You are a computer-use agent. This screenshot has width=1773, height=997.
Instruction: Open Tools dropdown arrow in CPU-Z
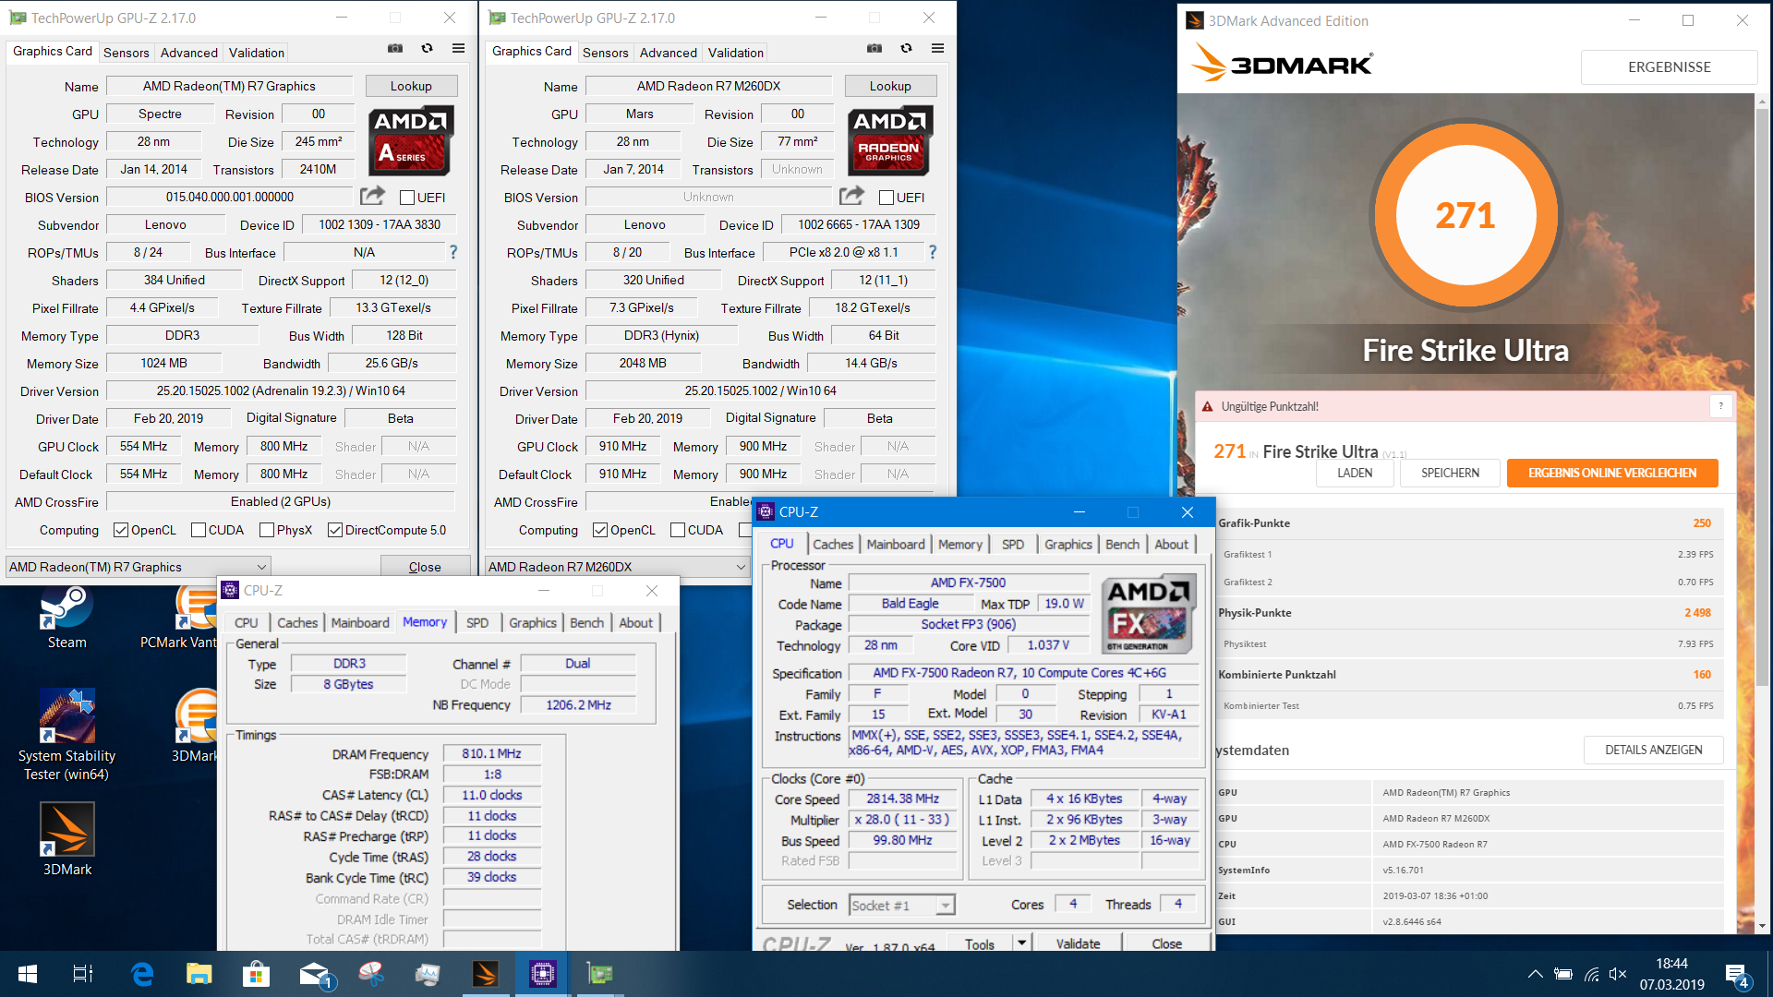[1021, 943]
